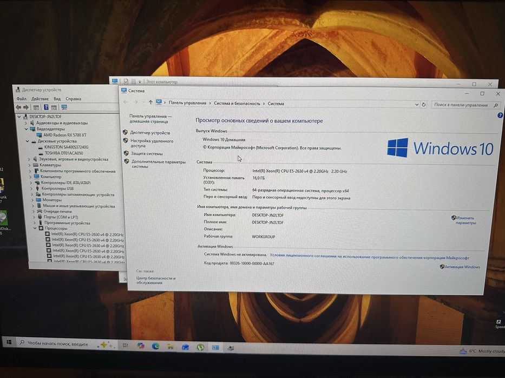
Task: Select Очереди печати category
Action: click(58, 212)
